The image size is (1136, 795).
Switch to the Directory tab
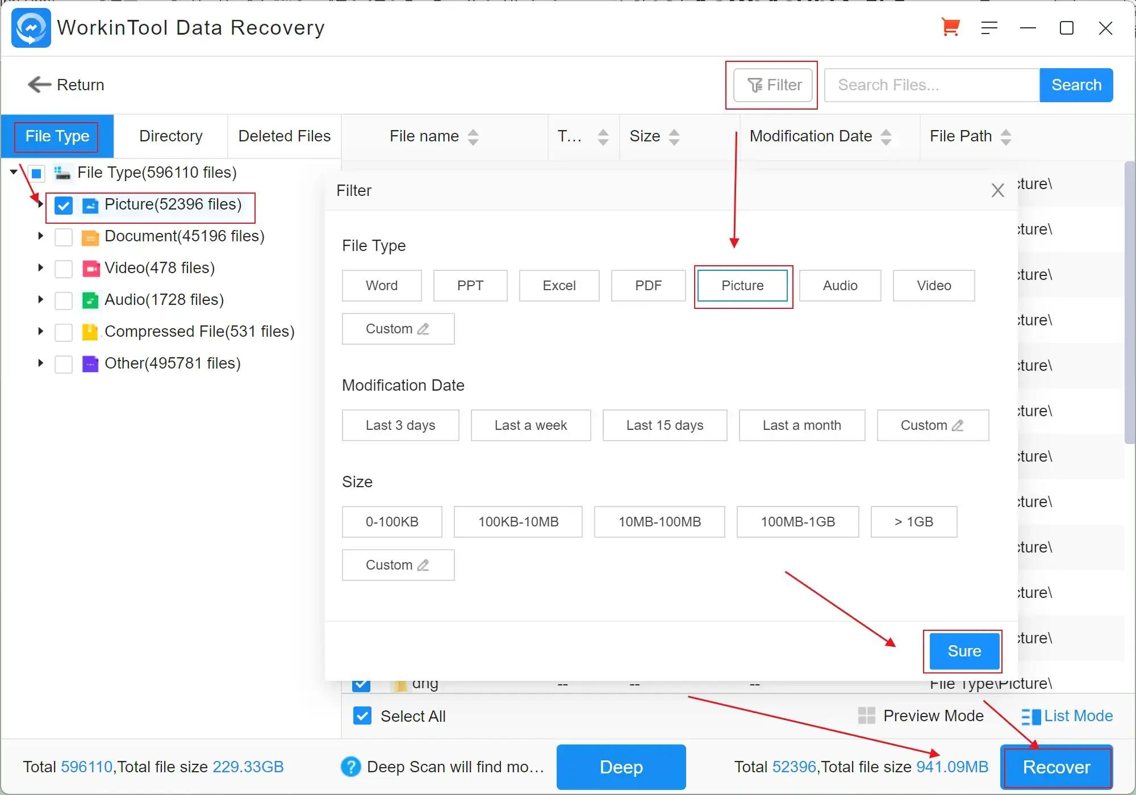171,136
